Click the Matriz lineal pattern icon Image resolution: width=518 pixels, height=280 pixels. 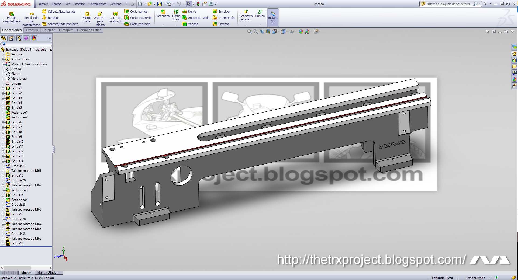click(176, 12)
